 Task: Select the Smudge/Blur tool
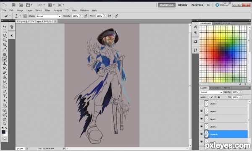[x=5, y=82]
